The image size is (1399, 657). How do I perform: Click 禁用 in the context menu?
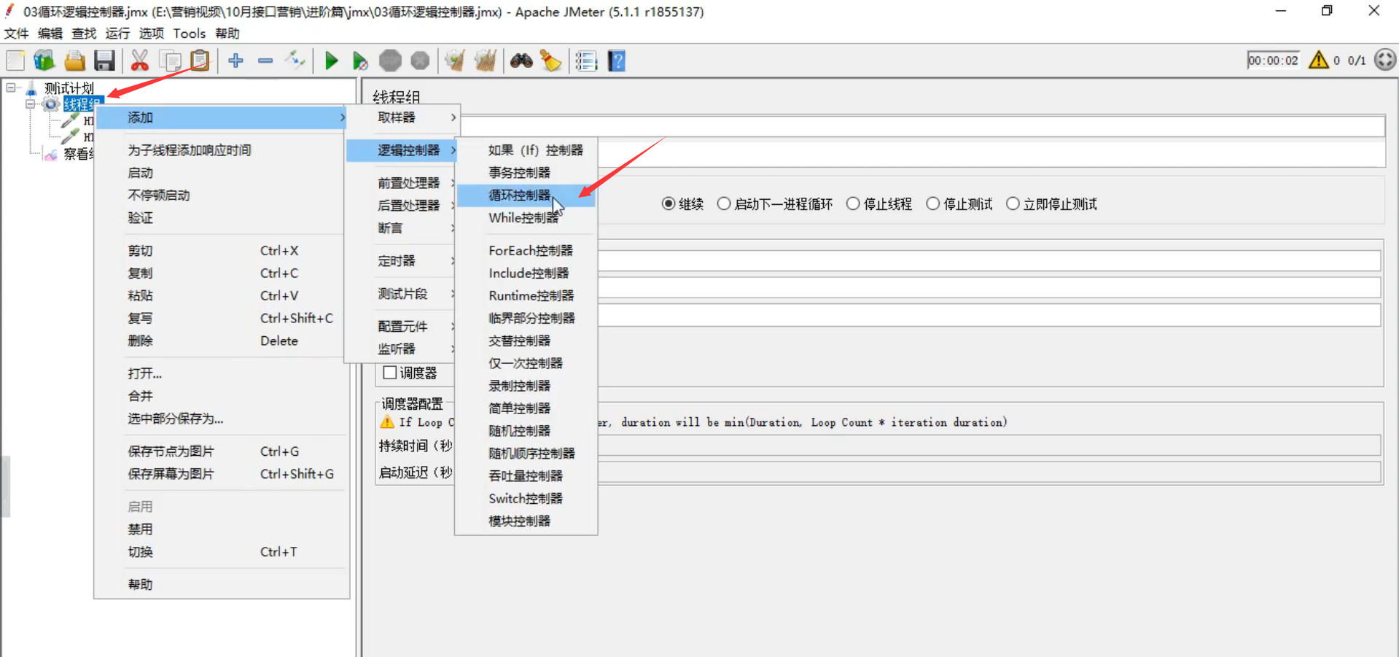pyautogui.click(x=222, y=529)
